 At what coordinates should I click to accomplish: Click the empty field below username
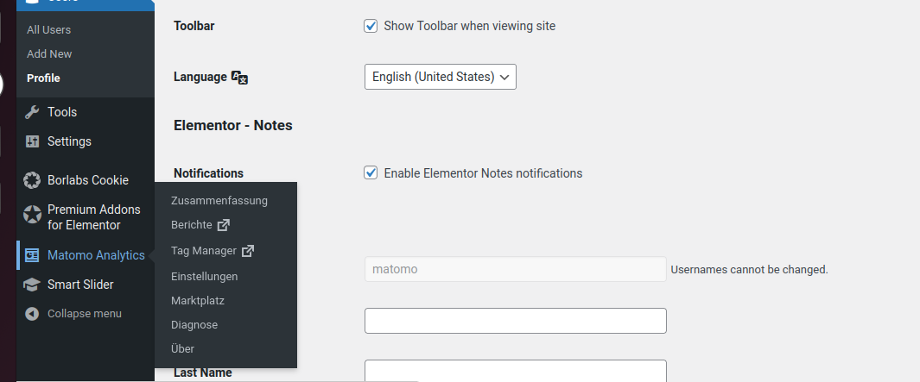click(x=515, y=321)
